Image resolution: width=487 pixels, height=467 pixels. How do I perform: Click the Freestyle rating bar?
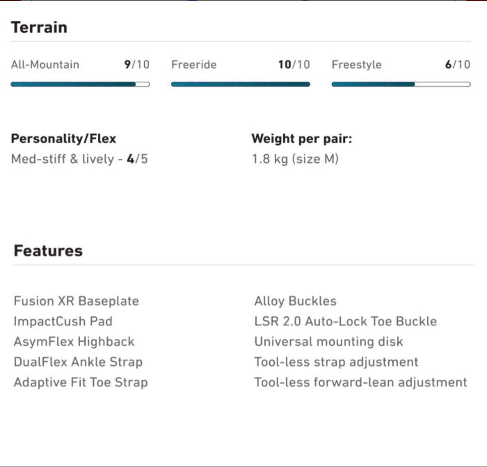401,84
